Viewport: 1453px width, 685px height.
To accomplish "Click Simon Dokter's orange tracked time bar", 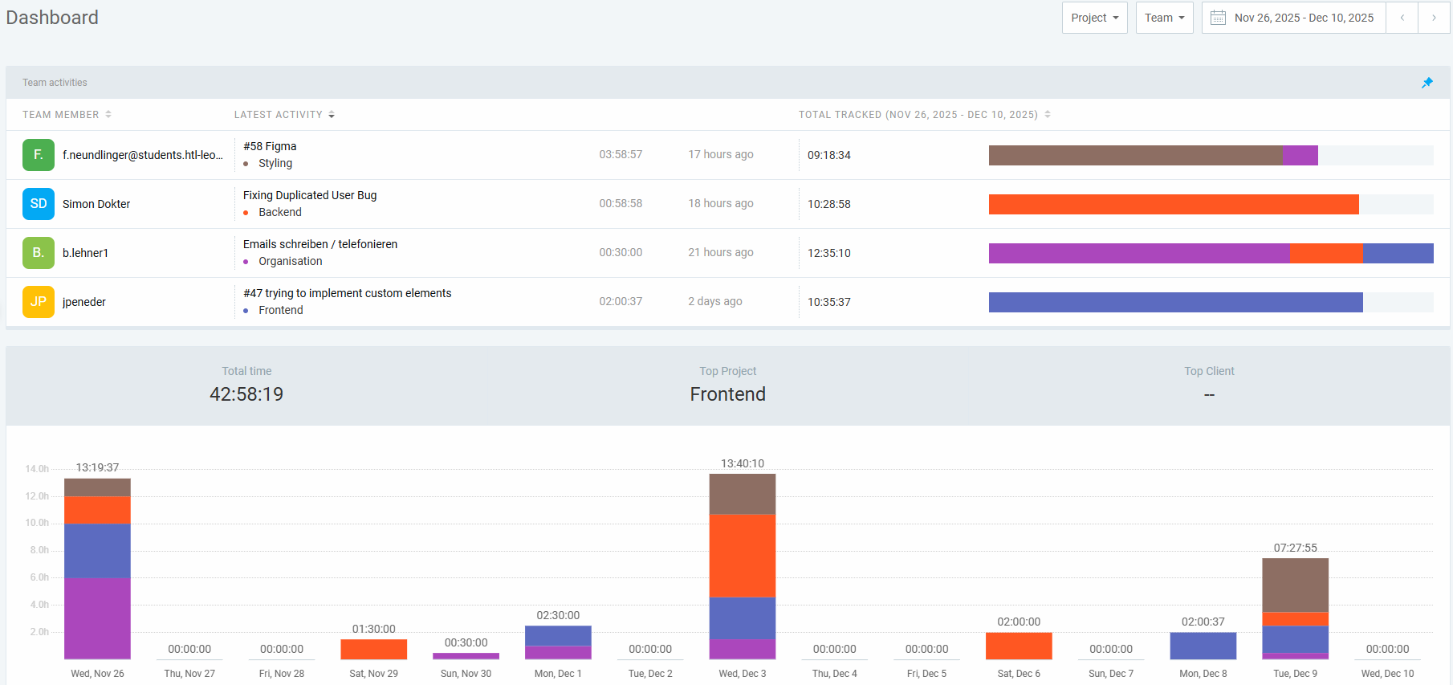I will tap(1173, 204).
